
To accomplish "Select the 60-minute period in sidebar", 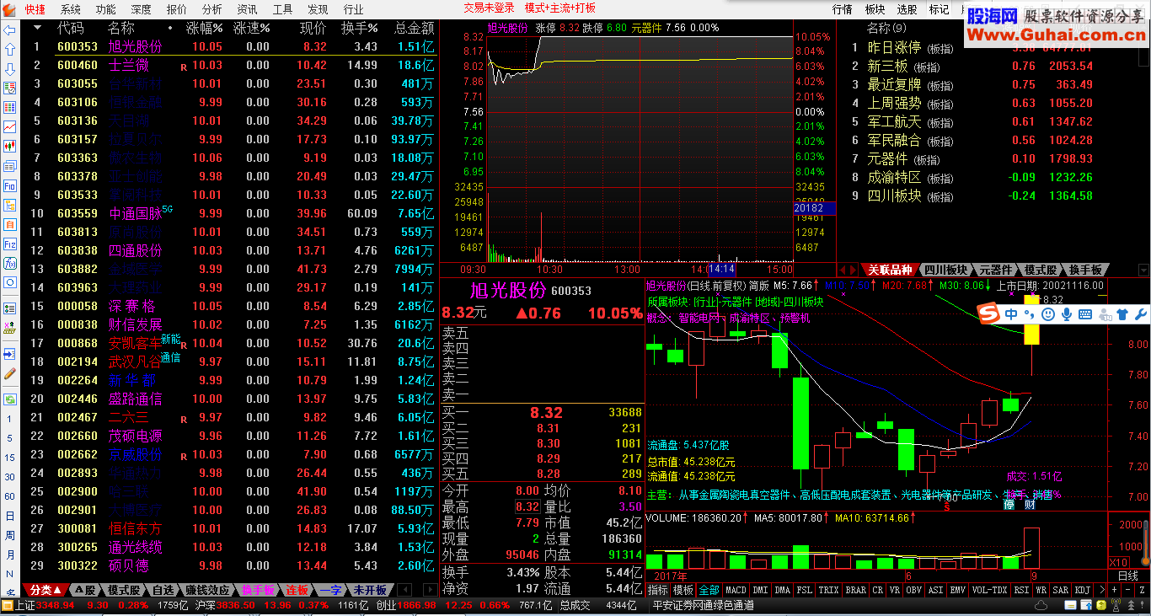I will point(9,495).
